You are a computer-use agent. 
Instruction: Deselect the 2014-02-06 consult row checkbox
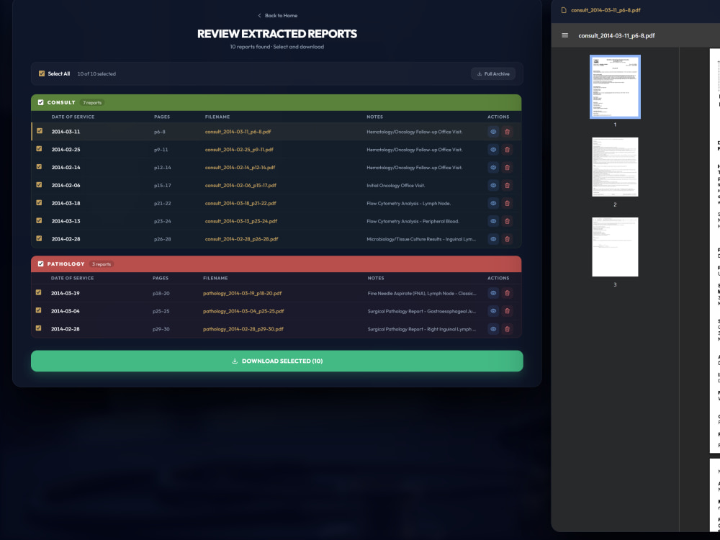point(39,184)
